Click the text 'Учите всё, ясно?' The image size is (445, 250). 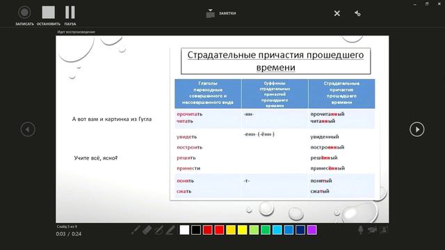click(96, 158)
